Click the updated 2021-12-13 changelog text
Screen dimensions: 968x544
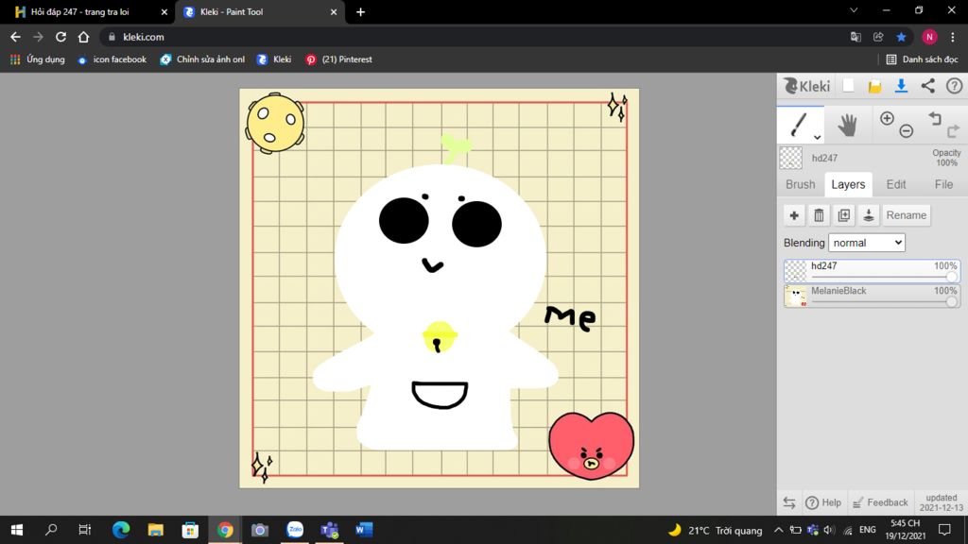coord(942,502)
